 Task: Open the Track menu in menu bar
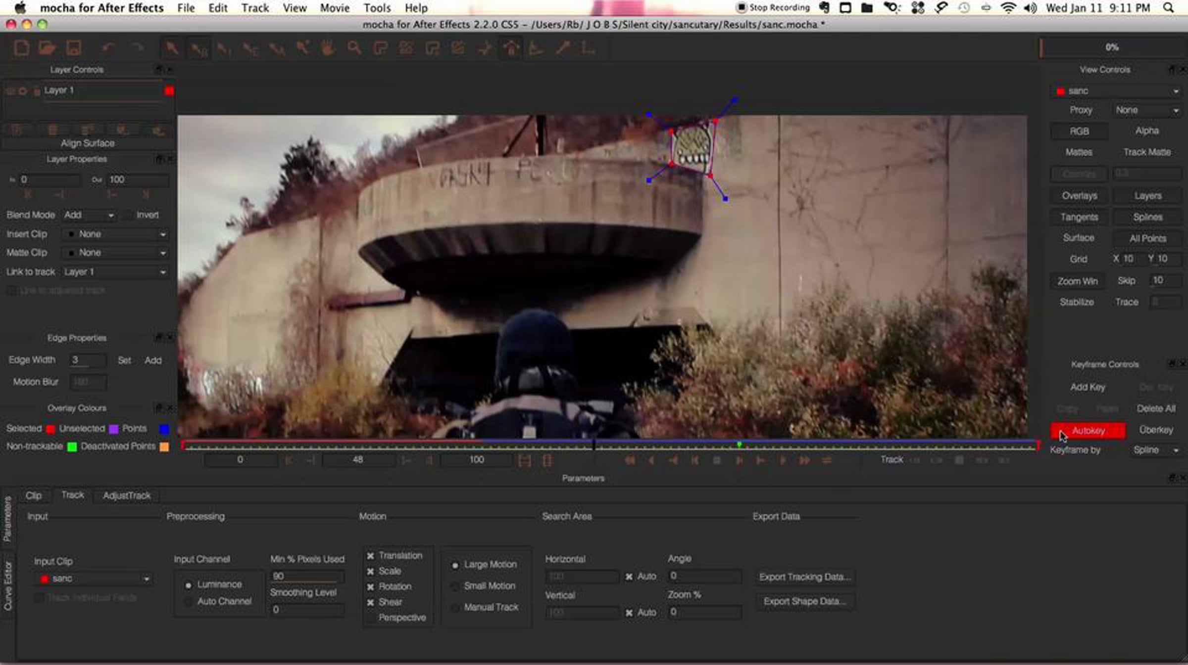[255, 8]
